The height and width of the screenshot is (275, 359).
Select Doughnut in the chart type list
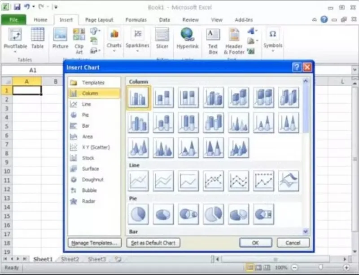pyautogui.click(x=94, y=180)
